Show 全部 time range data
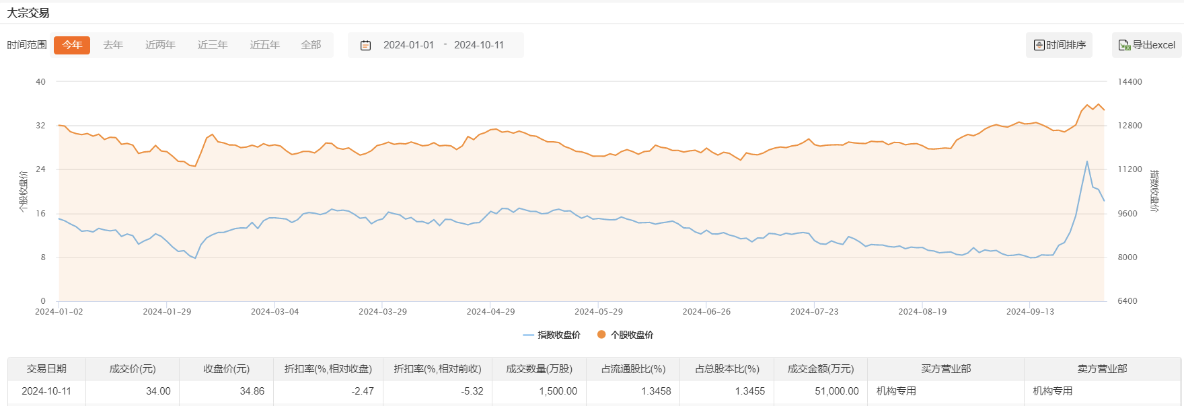The image size is (1184, 406). click(x=311, y=45)
